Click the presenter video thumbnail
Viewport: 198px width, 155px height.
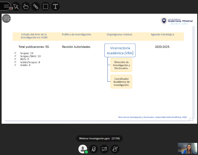coord(187,148)
